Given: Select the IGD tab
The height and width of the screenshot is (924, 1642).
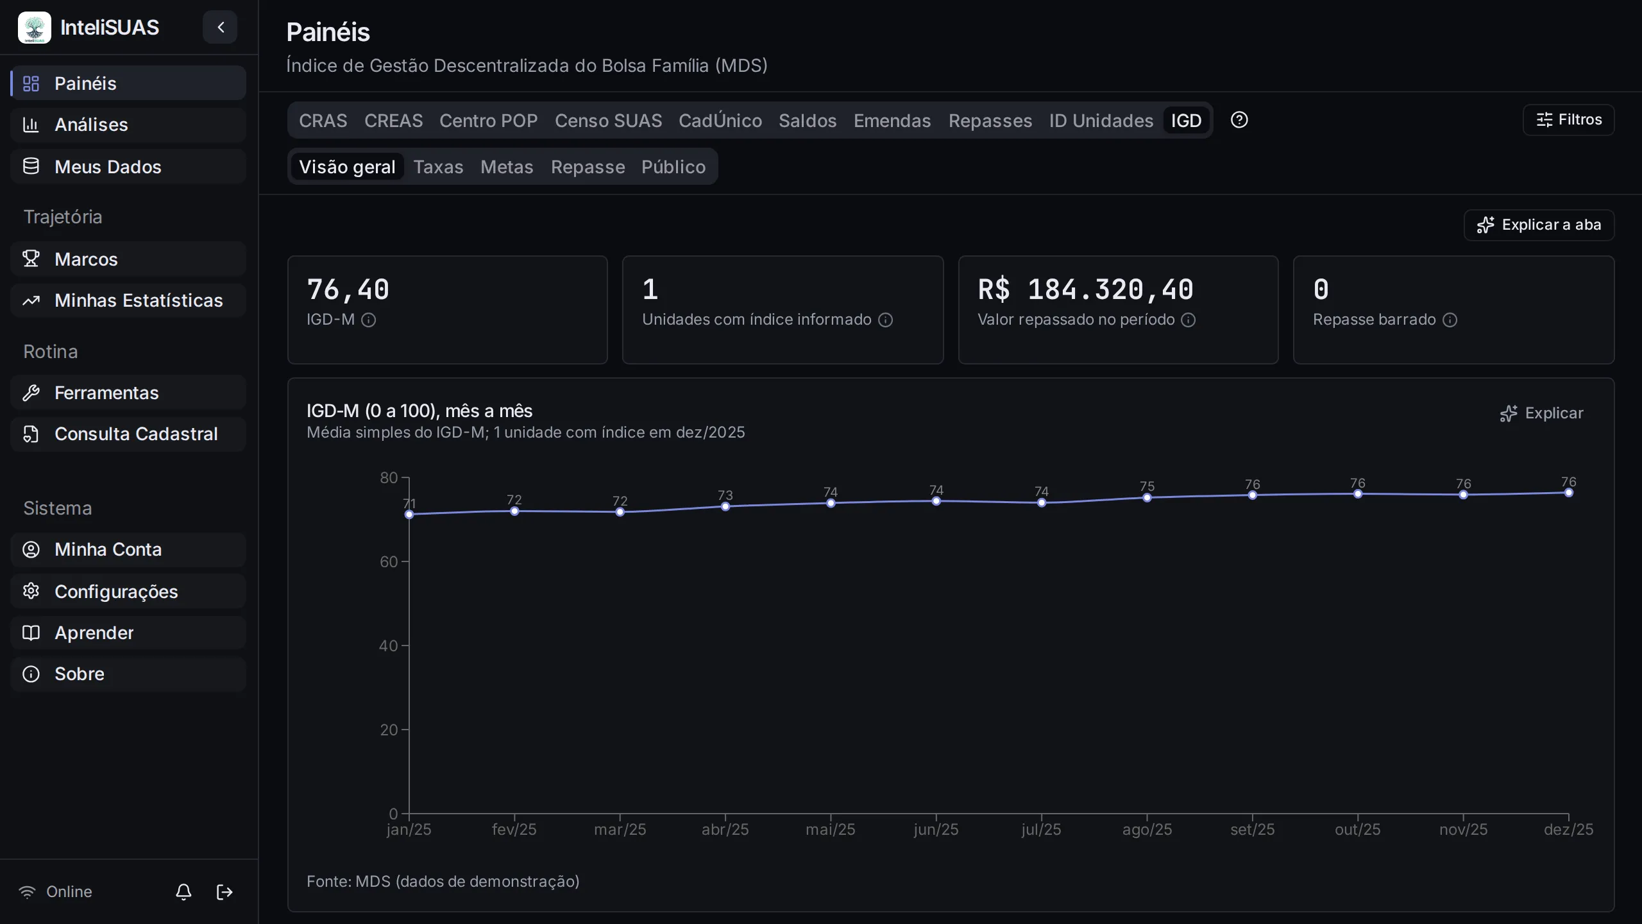Looking at the screenshot, I should coord(1186,121).
